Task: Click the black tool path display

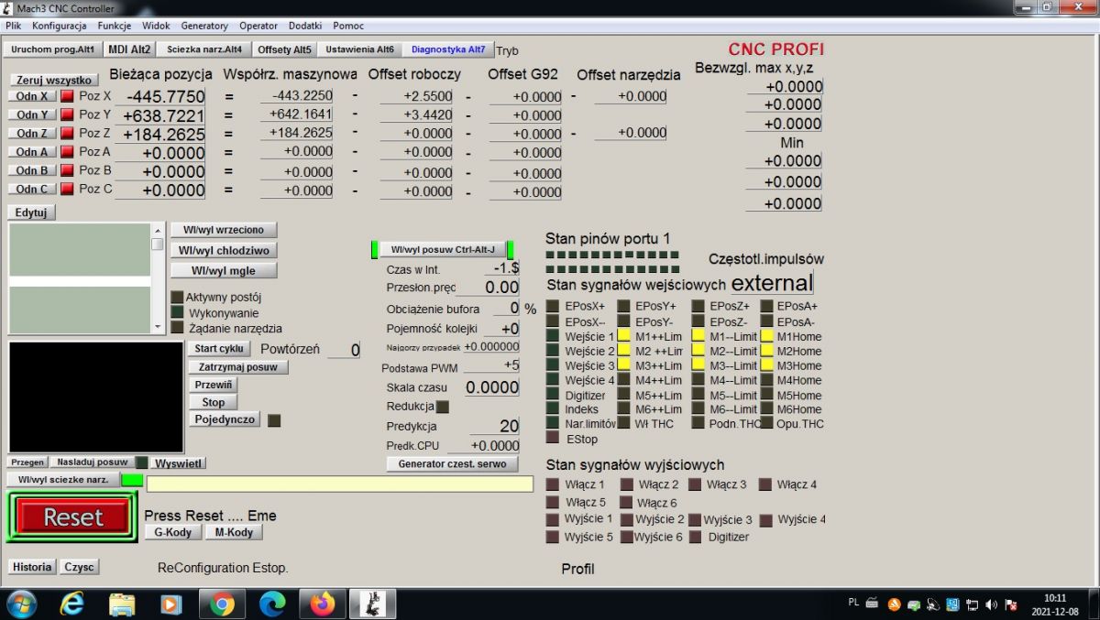Action: pyautogui.click(x=96, y=397)
